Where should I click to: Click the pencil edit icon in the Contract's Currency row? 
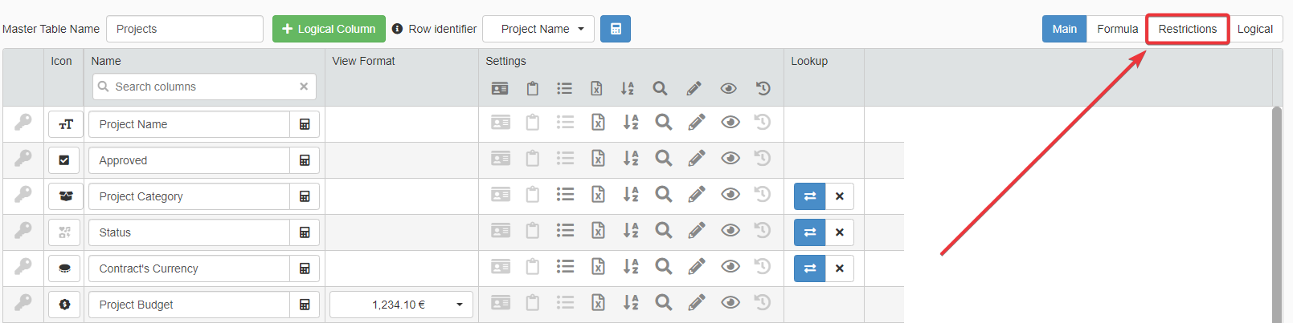697,267
